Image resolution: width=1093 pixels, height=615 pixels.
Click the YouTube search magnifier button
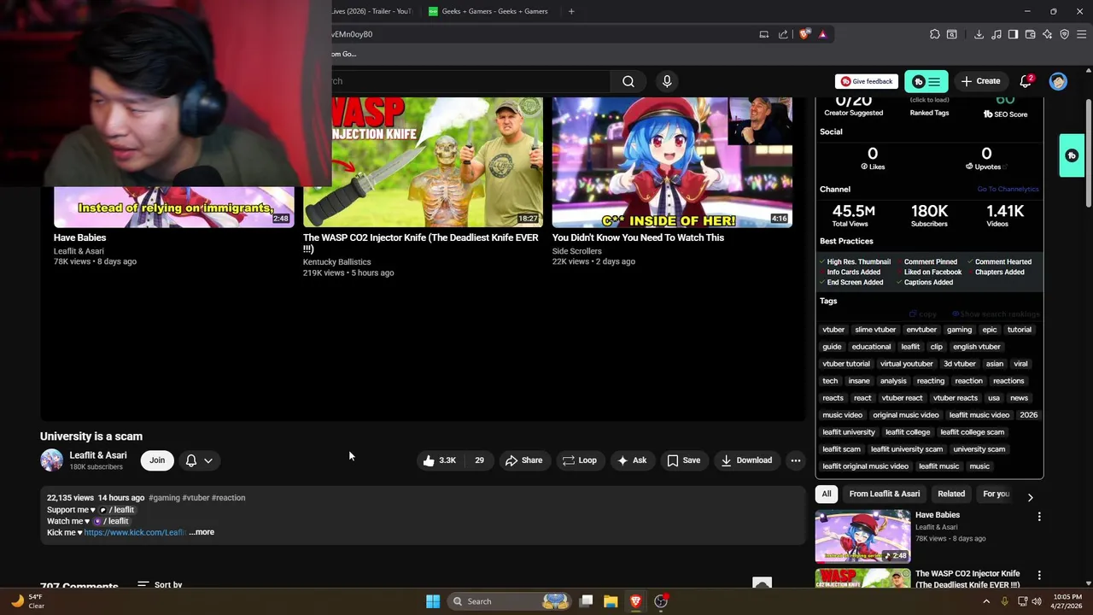(628, 81)
